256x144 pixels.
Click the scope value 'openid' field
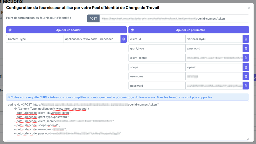tap(214, 67)
